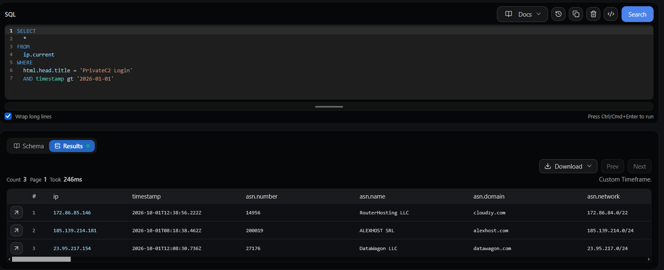Screen dimensions: 664x270
Task: Click the scroll left arrow of results table
Action: coord(9,259)
